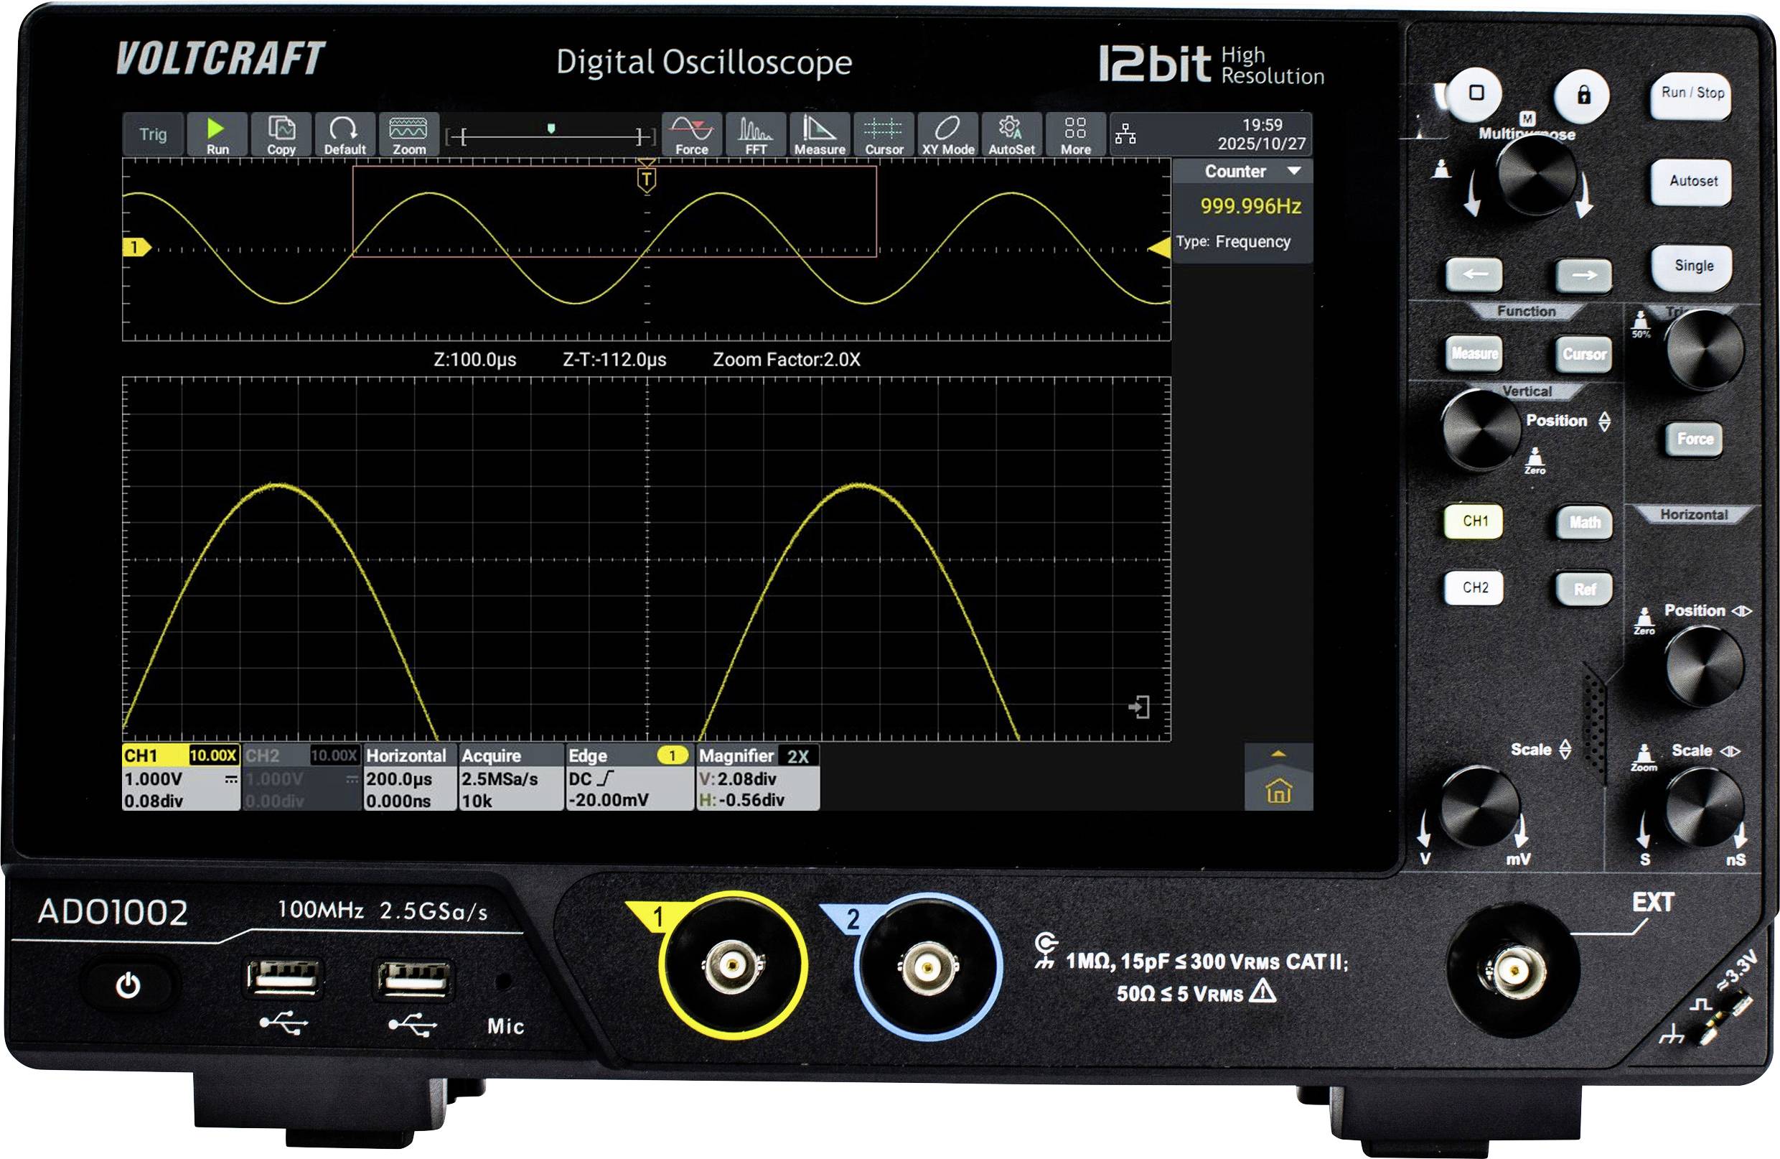The width and height of the screenshot is (1780, 1159).
Task: Click the trigger position marker on the timebase slider
Action: click(551, 129)
